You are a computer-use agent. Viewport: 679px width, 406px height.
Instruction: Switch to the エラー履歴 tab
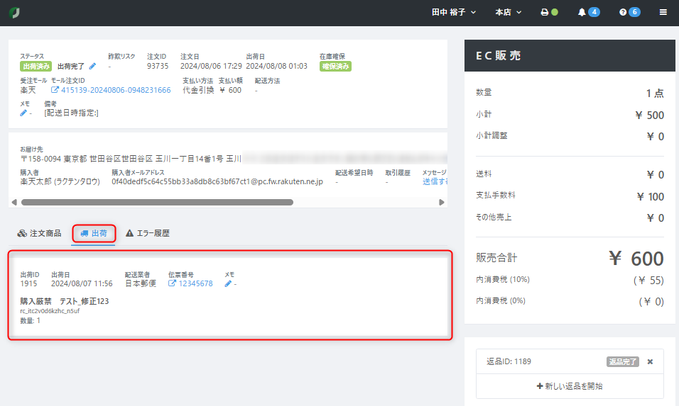coord(148,233)
